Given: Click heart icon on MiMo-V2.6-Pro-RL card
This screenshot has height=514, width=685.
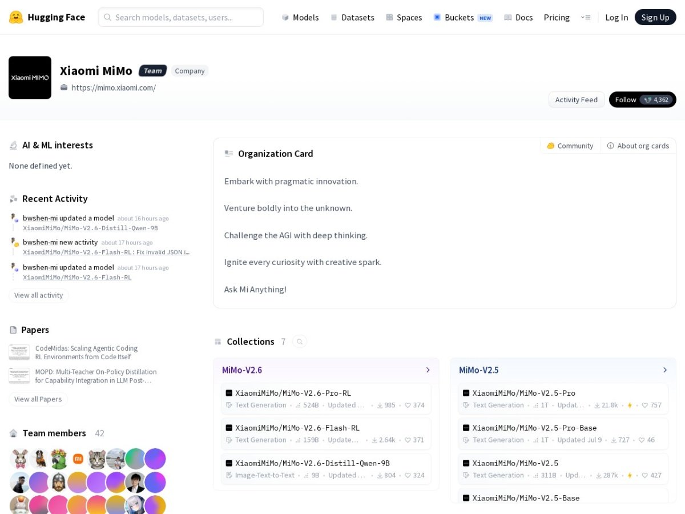Looking at the screenshot, I should pos(408,405).
